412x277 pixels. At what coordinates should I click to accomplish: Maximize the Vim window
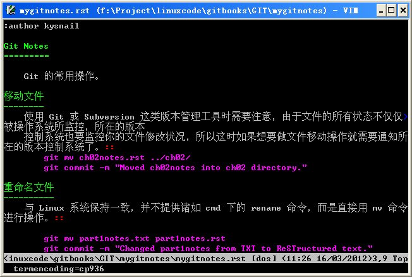point(391,11)
